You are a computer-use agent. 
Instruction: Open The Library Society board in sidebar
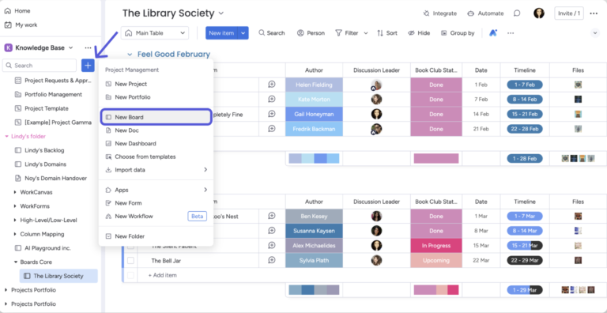pyautogui.click(x=58, y=276)
